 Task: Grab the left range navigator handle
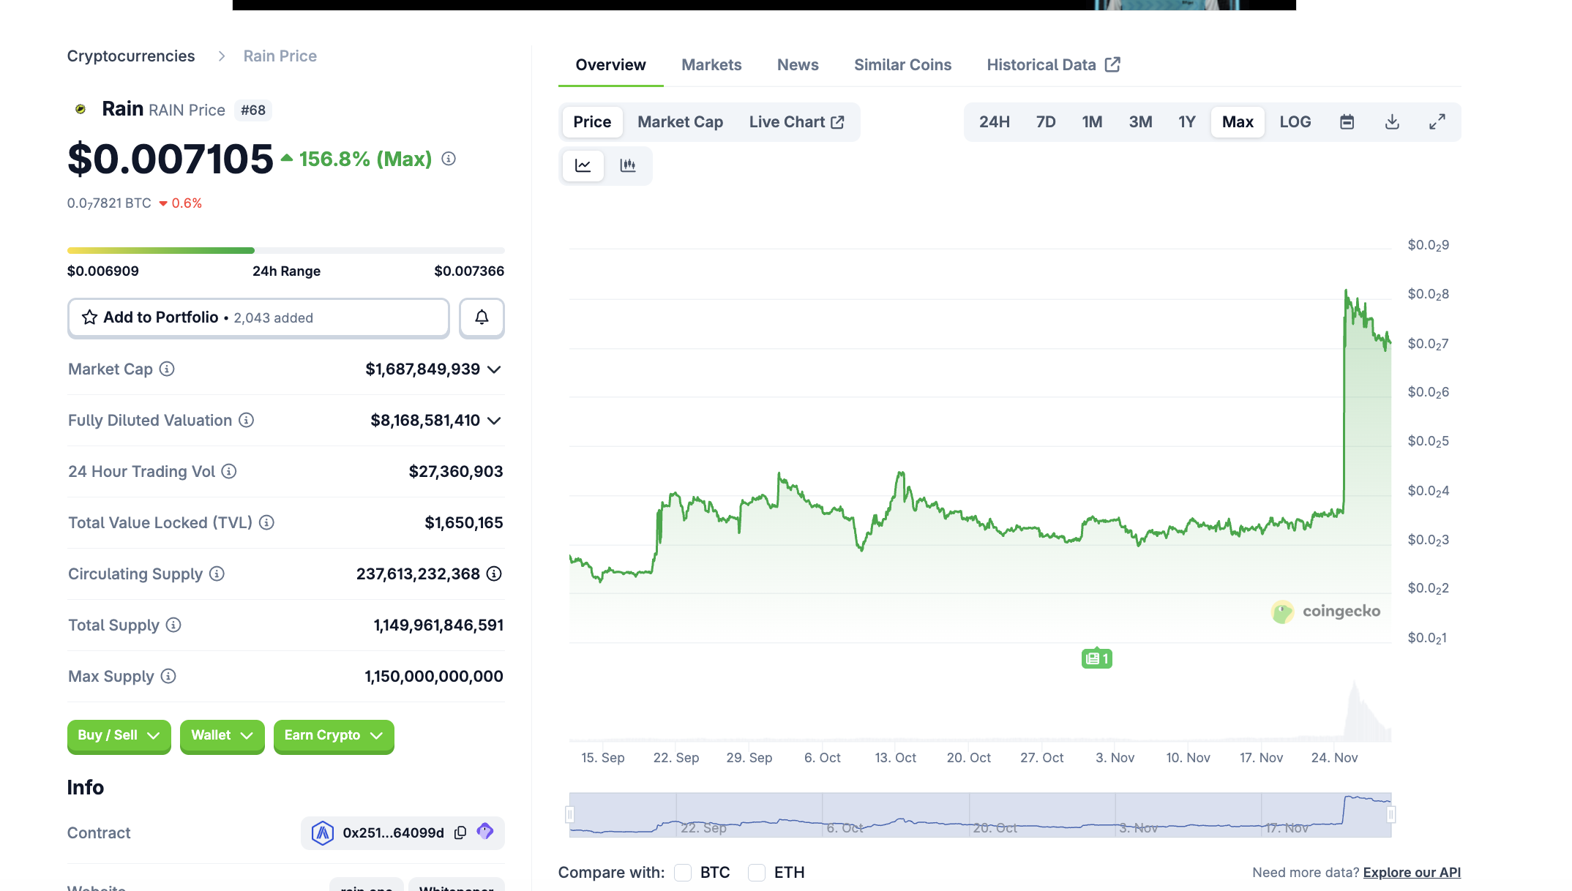coord(570,814)
